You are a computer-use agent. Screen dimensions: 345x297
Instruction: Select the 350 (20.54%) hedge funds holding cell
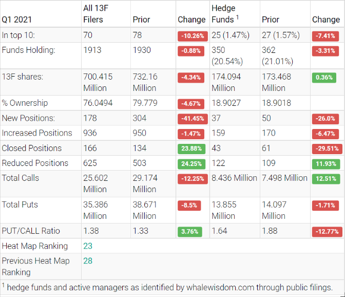click(229, 55)
